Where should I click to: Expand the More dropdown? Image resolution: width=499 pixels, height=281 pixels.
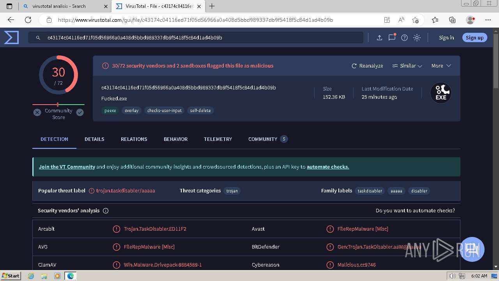coord(441,66)
